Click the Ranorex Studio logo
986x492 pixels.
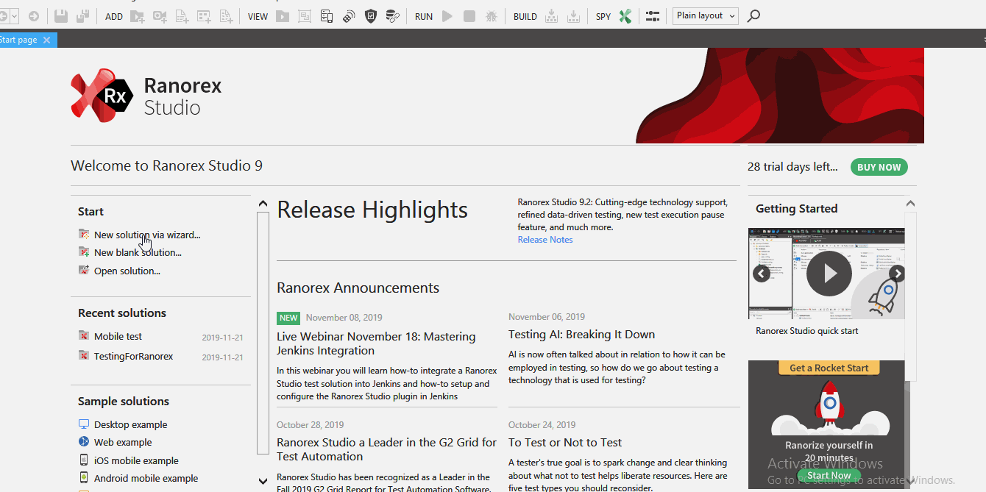(146, 96)
